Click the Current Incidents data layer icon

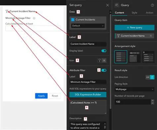point(73,20)
